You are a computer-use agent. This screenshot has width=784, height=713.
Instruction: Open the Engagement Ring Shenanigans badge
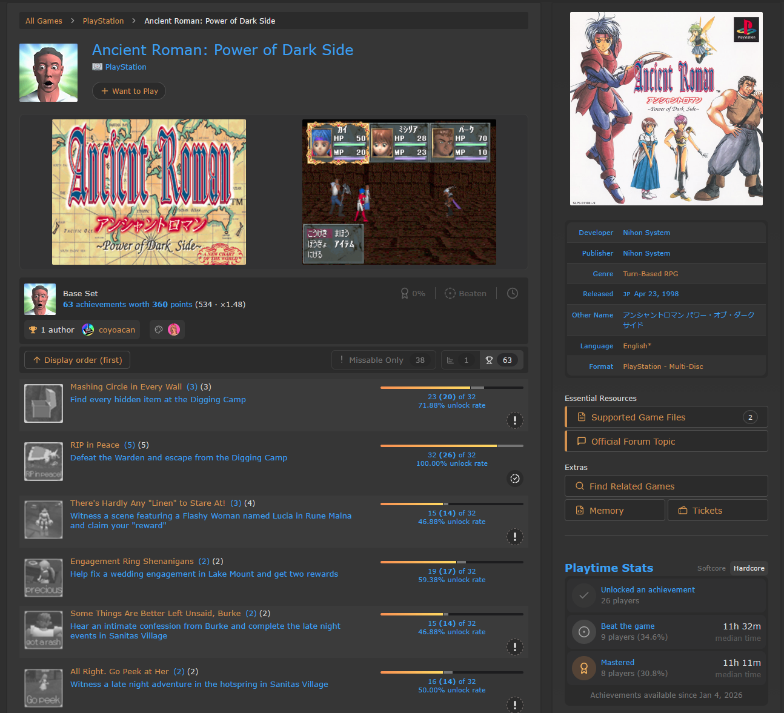(44, 578)
